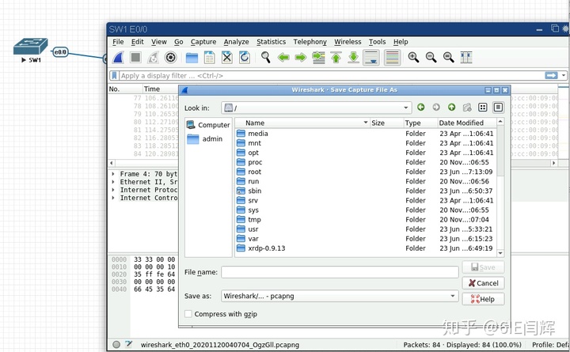Enable Compress with gzip checkbox
Image resolution: width=570 pixels, height=352 pixels.
(188, 314)
